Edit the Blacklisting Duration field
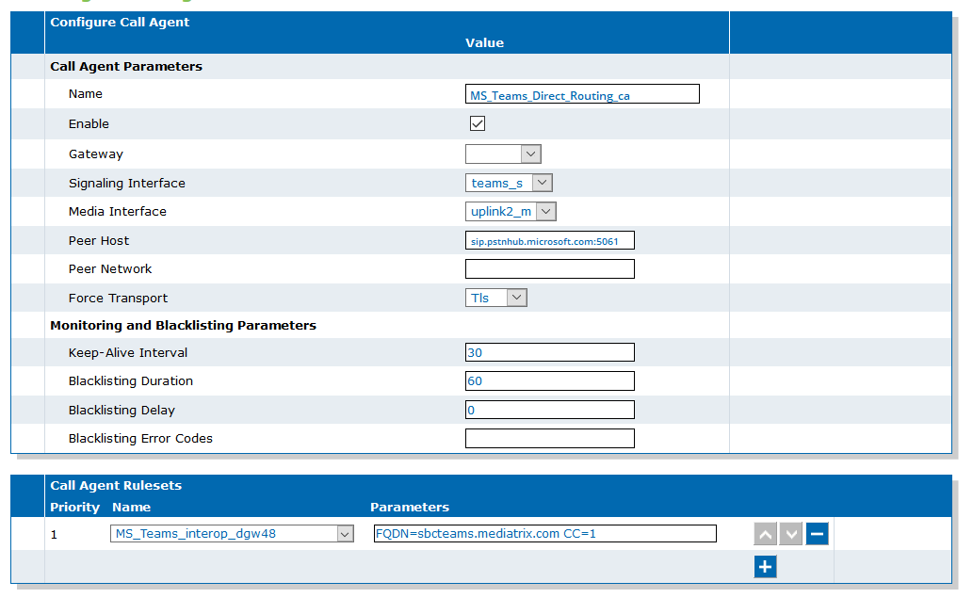The height and width of the screenshot is (598, 973). [x=550, y=380]
